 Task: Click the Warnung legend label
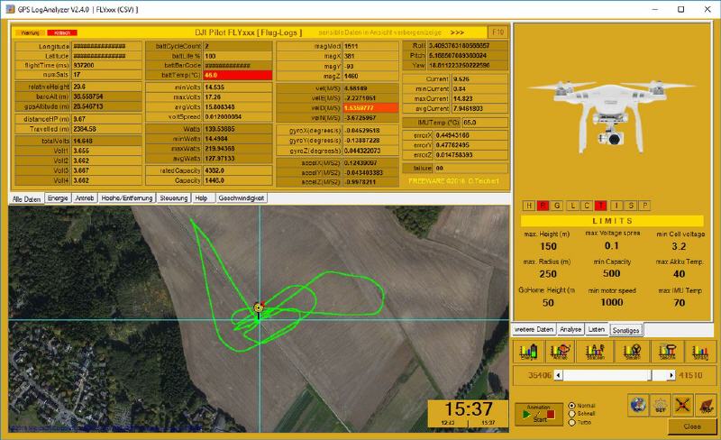click(31, 32)
